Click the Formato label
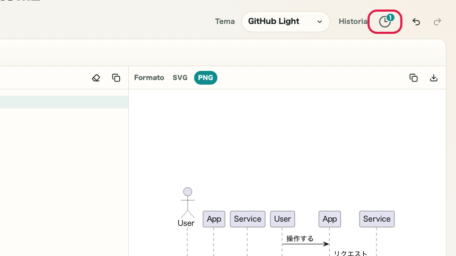Viewport: 456px width, 256px height. [149, 78]
